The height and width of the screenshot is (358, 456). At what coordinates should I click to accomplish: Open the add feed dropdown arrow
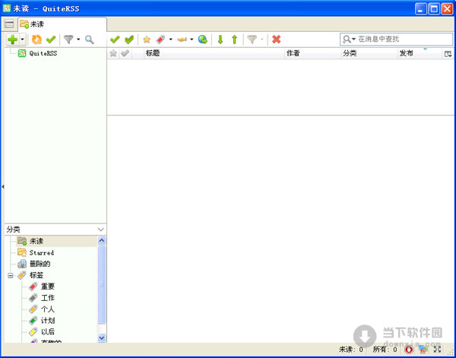22,40
